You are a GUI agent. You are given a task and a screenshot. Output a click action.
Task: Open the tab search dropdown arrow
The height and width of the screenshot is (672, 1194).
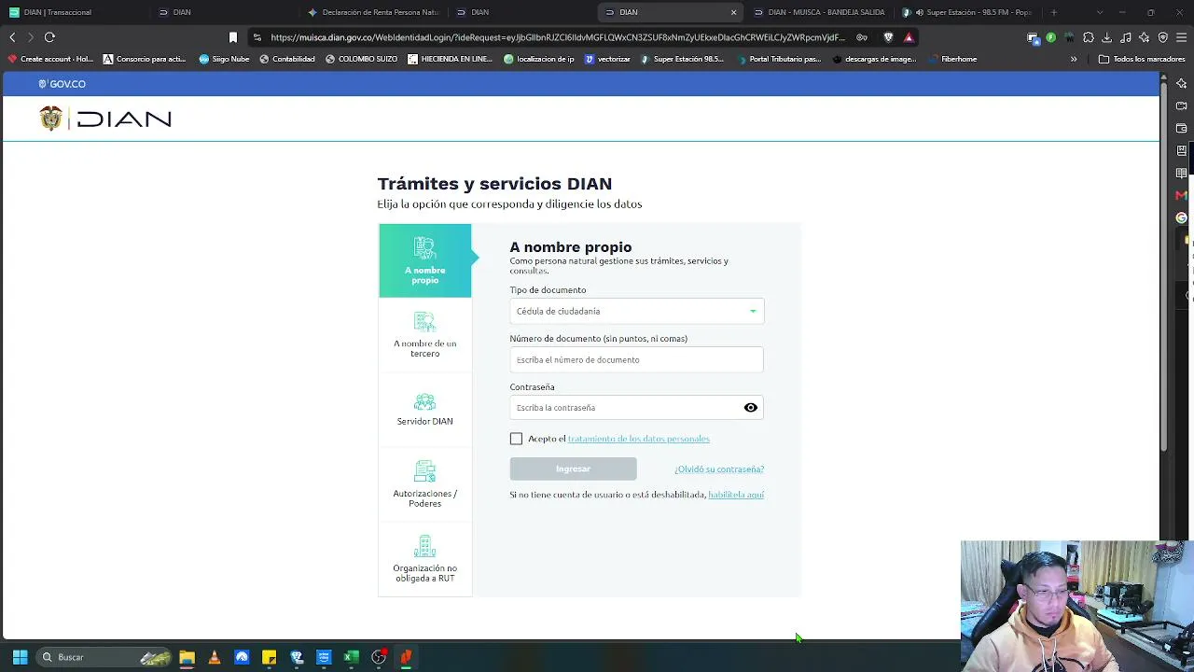(x=1099, y=12)
